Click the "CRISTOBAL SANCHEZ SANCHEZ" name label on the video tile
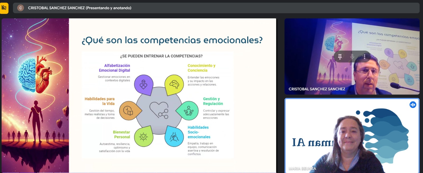 tap(317, 89)
